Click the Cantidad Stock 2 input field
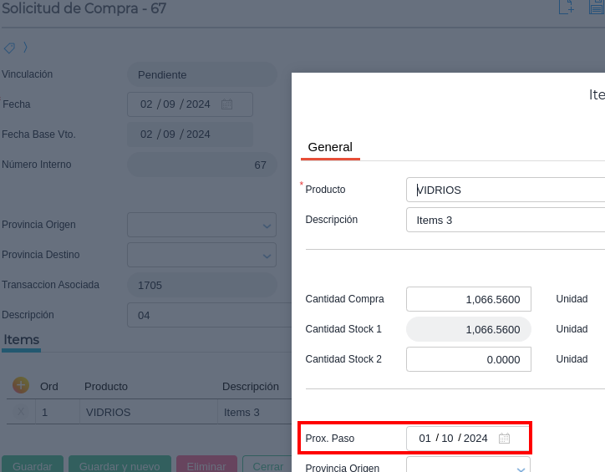 (469, 359)
